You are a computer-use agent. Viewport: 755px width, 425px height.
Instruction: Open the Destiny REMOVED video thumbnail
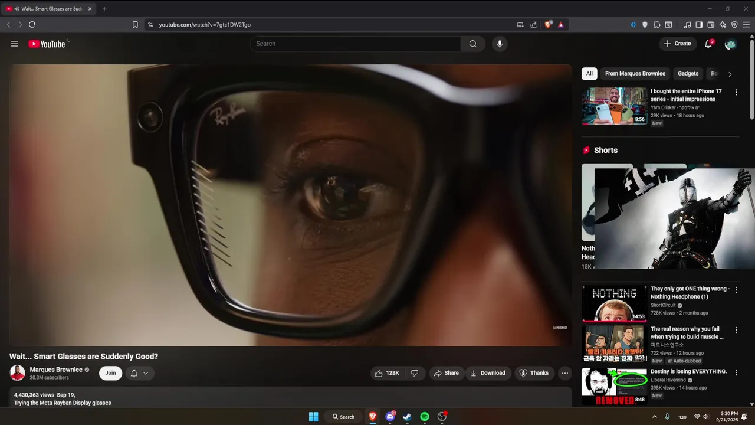[614, 386]
